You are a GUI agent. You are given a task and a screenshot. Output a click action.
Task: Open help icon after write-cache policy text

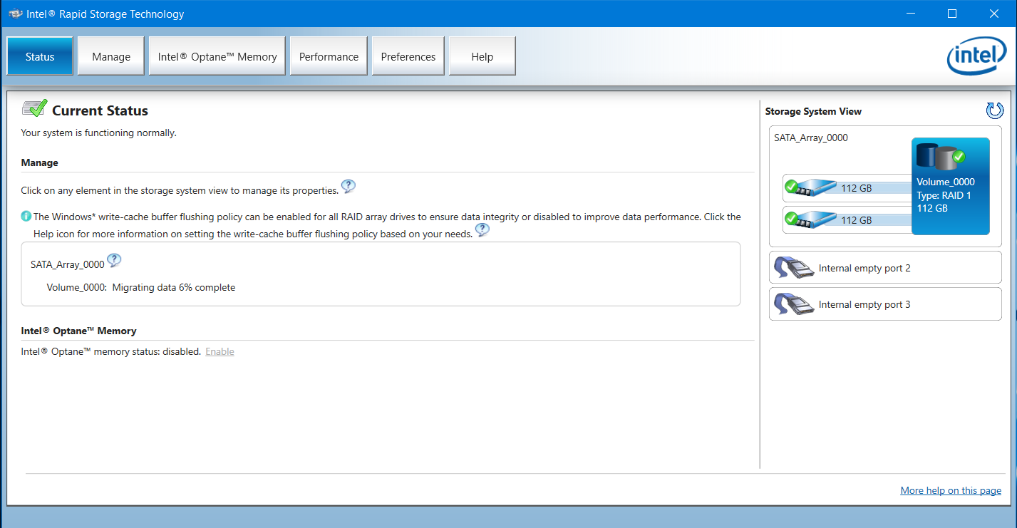tap(482, 230)
